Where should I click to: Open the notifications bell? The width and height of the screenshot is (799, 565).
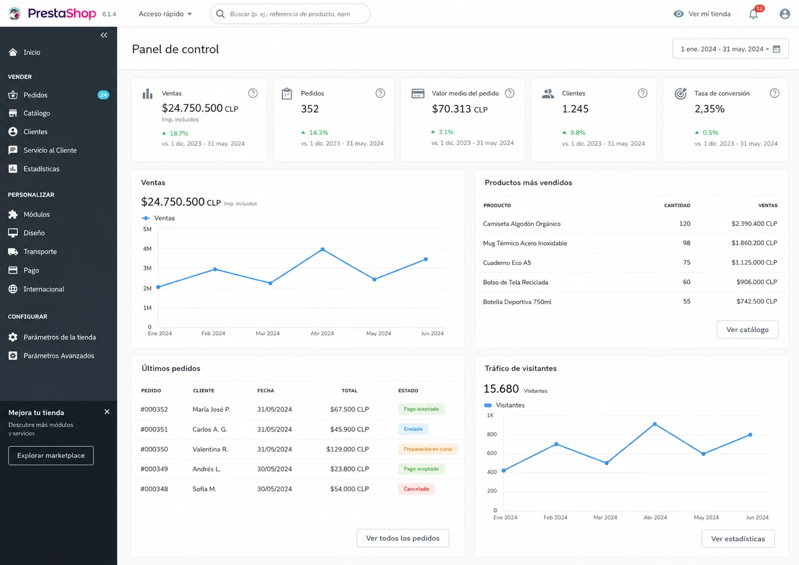[753, 14]
